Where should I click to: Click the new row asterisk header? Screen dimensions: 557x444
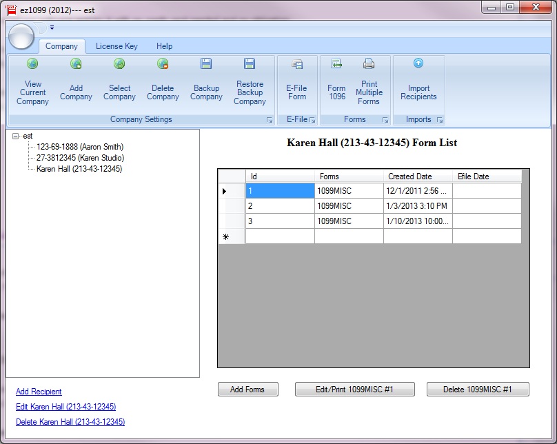pos(232,236)
